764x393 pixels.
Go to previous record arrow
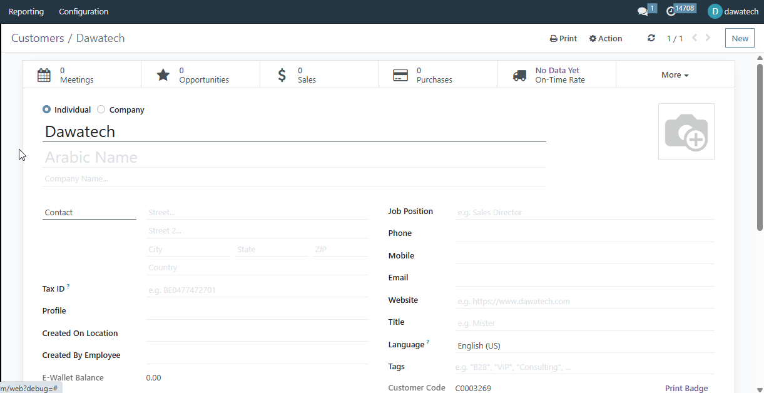695,38
